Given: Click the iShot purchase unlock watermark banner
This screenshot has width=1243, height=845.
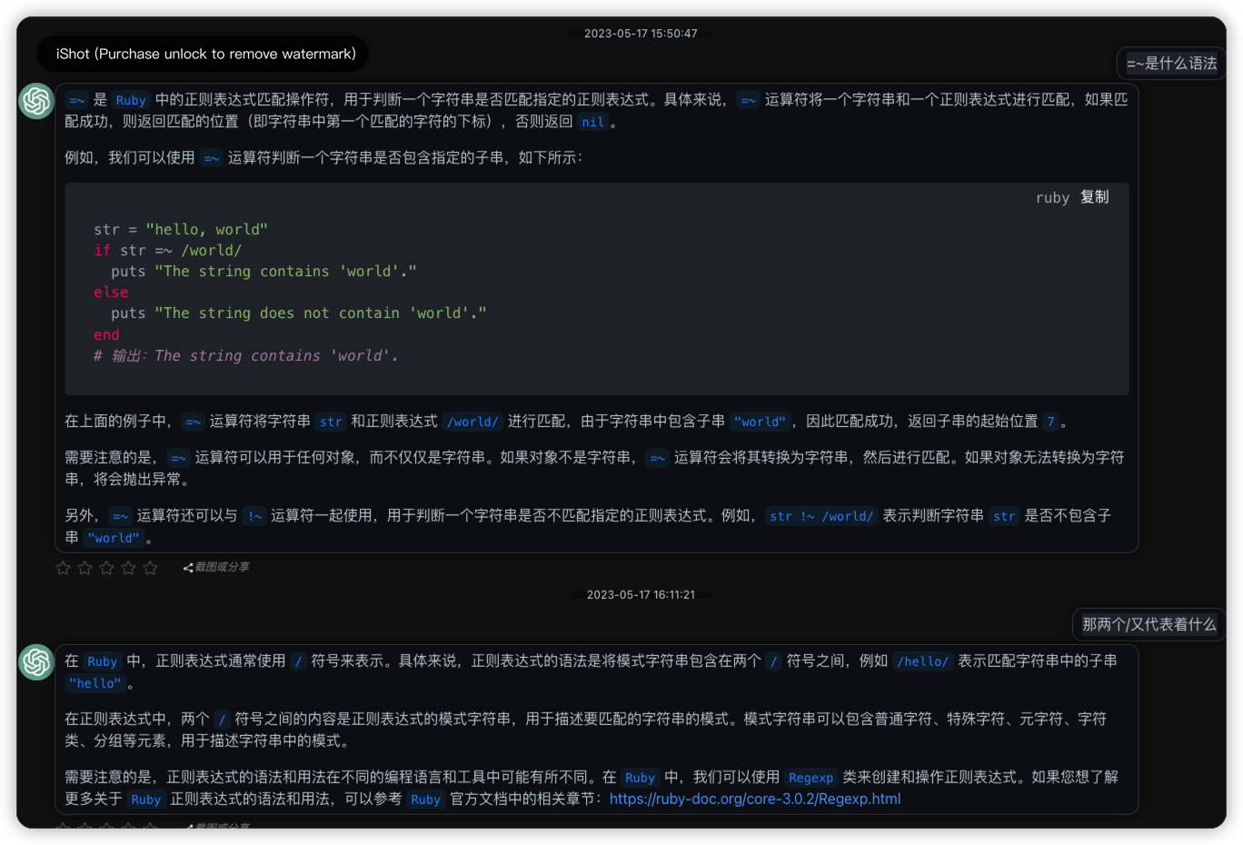Looking at the screenshot, I should click(205, 54).
